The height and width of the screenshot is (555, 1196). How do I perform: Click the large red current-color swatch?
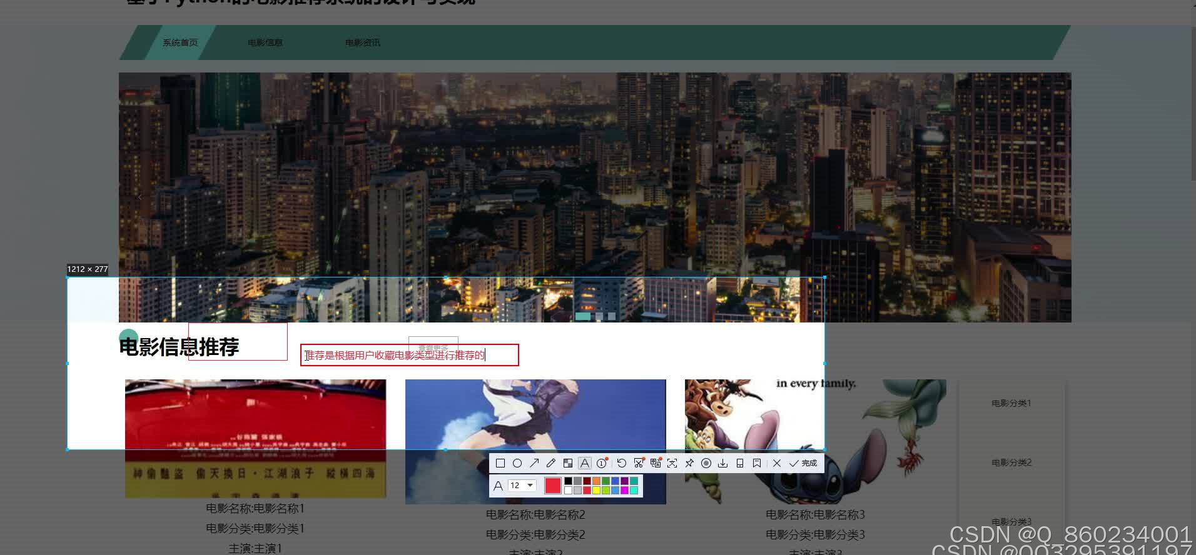pyautogui.click(x=553, y=486)
